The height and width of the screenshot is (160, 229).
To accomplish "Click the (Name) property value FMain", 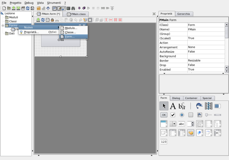I will 206,29.
